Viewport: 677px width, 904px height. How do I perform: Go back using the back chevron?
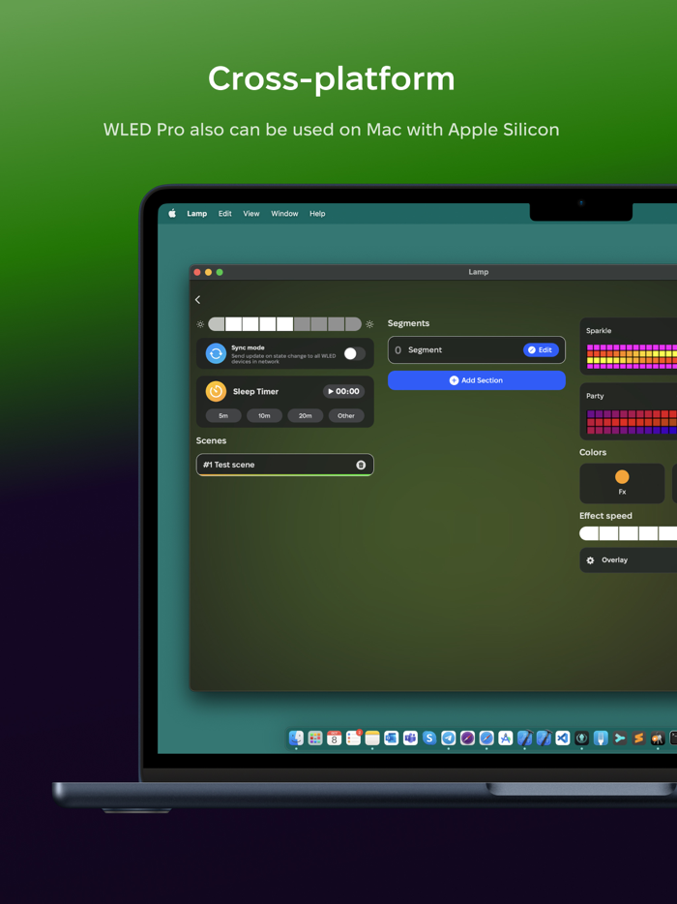197,300
